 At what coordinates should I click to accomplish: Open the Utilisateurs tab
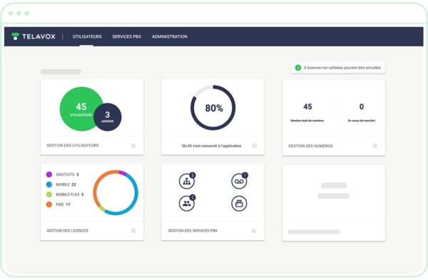coord(87,36)
